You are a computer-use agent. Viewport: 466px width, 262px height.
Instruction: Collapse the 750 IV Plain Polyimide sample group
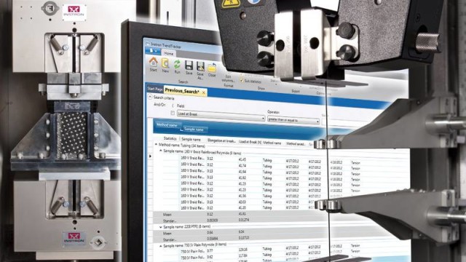[161, 246]
